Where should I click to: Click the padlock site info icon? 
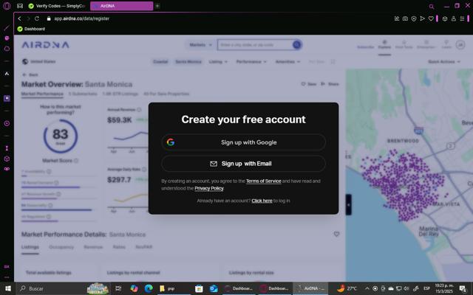49,18
